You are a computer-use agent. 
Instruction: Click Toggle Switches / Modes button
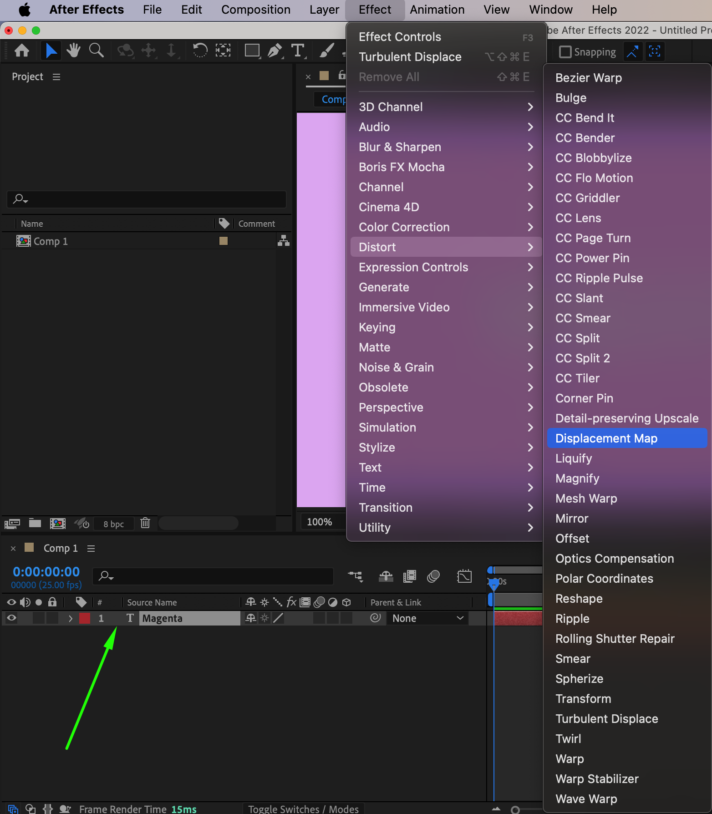click(303, 809)
